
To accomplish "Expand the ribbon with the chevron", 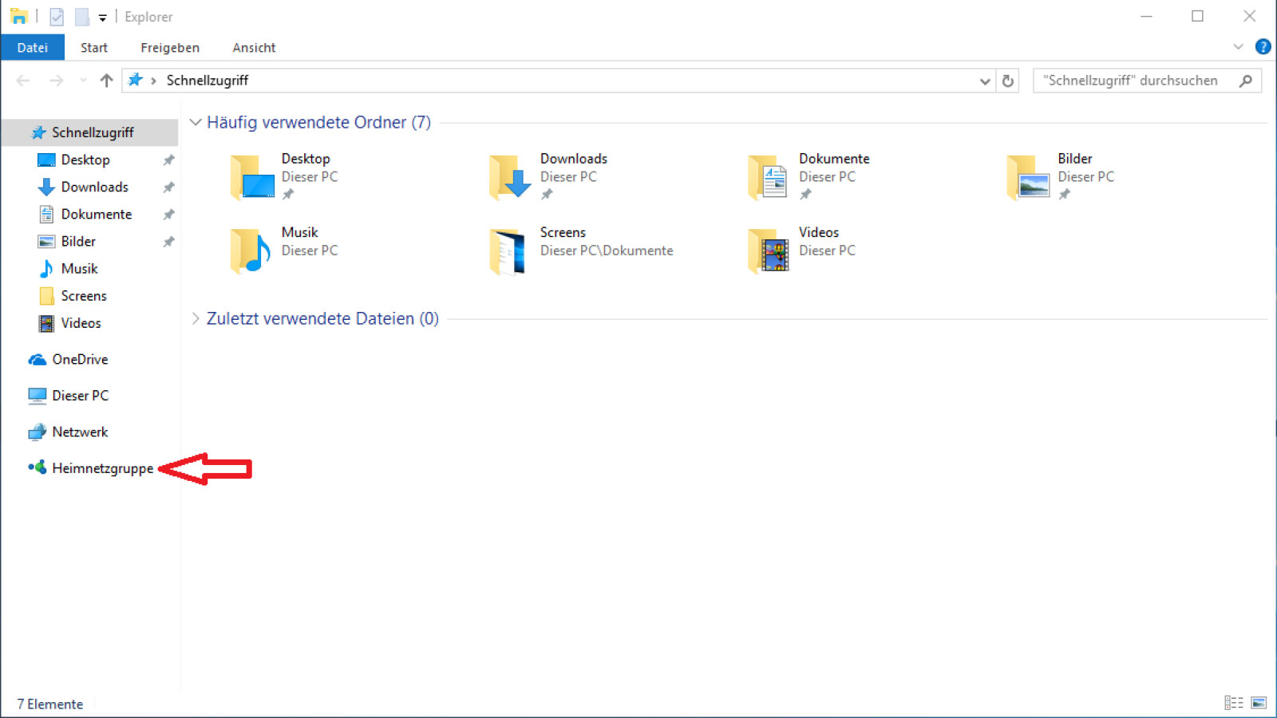I will [x=1238, y=47].
